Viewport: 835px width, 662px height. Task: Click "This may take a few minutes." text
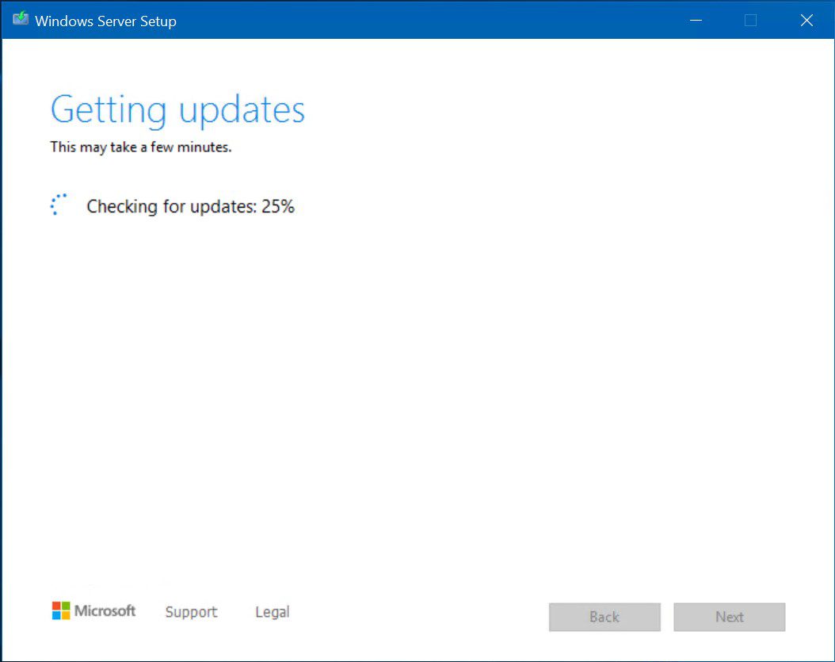(140, 147)
